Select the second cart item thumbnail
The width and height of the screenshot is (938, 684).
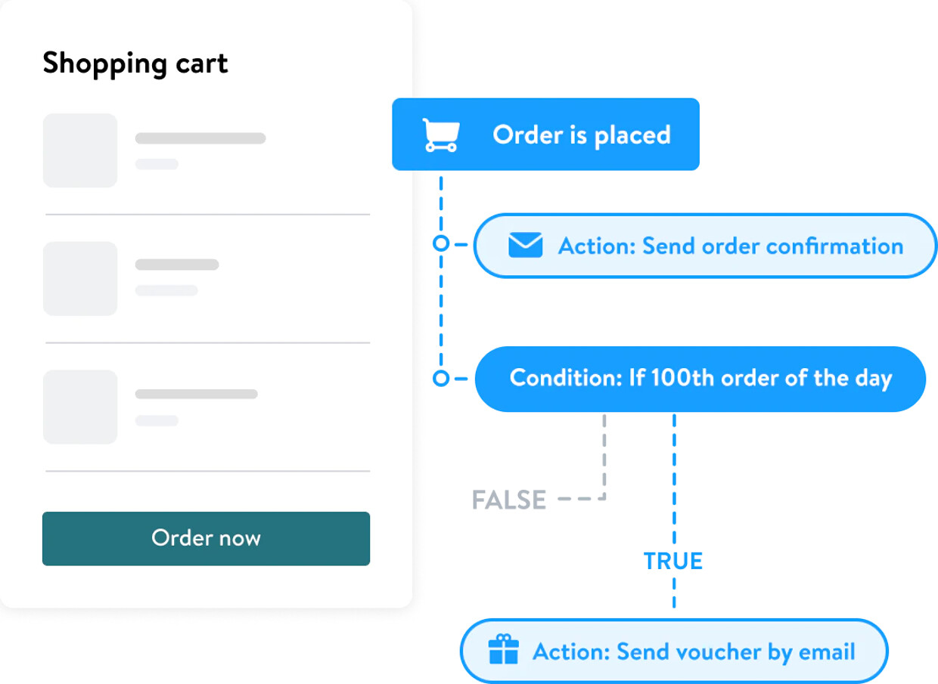click(80, 278)
